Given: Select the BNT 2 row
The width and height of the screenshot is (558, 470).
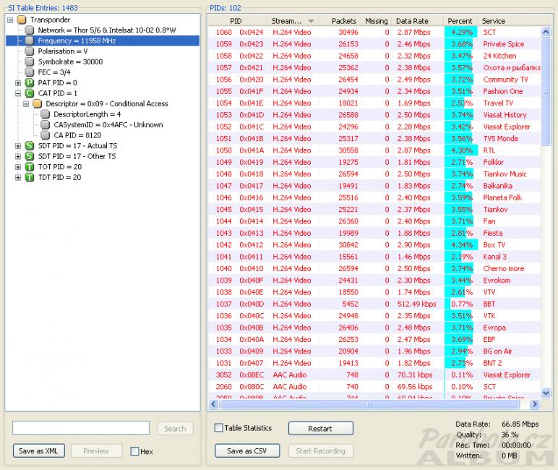Looking at the screenshot, I should pyautogui.click(x=374, y=363).
